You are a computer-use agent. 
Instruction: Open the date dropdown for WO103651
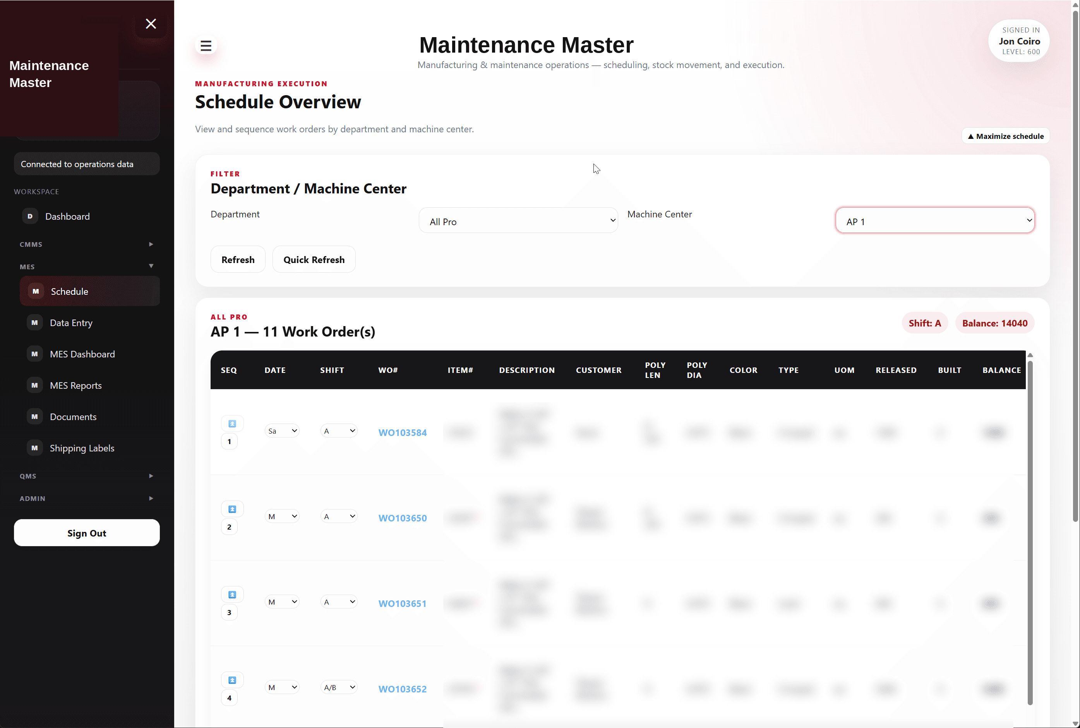(282, 602)
